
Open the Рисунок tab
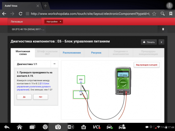point(96,53)
